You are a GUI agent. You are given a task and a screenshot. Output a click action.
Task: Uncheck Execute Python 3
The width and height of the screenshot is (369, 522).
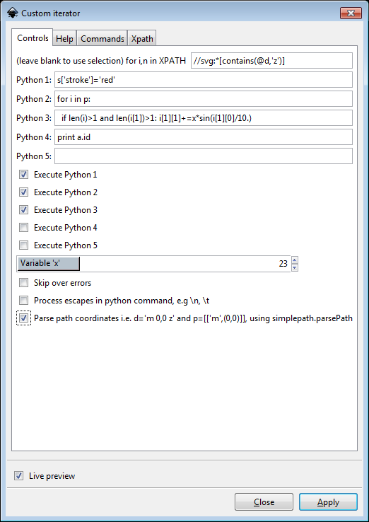pyautogui.click(x=23, y=210)
